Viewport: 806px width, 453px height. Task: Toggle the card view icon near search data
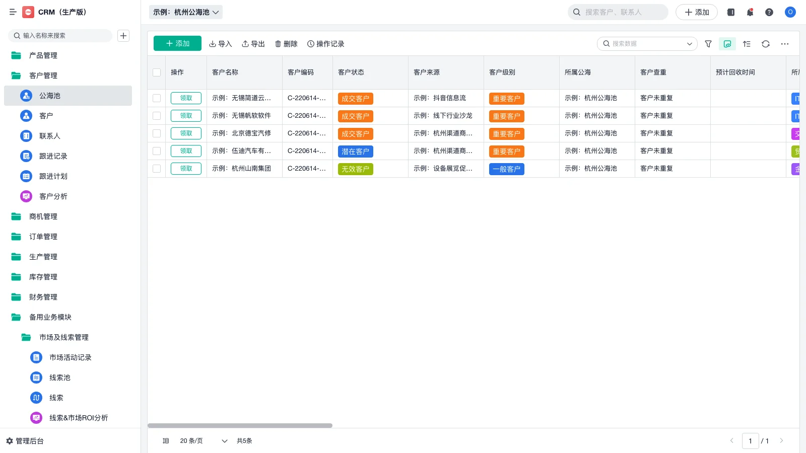click(x=727, y=44)
